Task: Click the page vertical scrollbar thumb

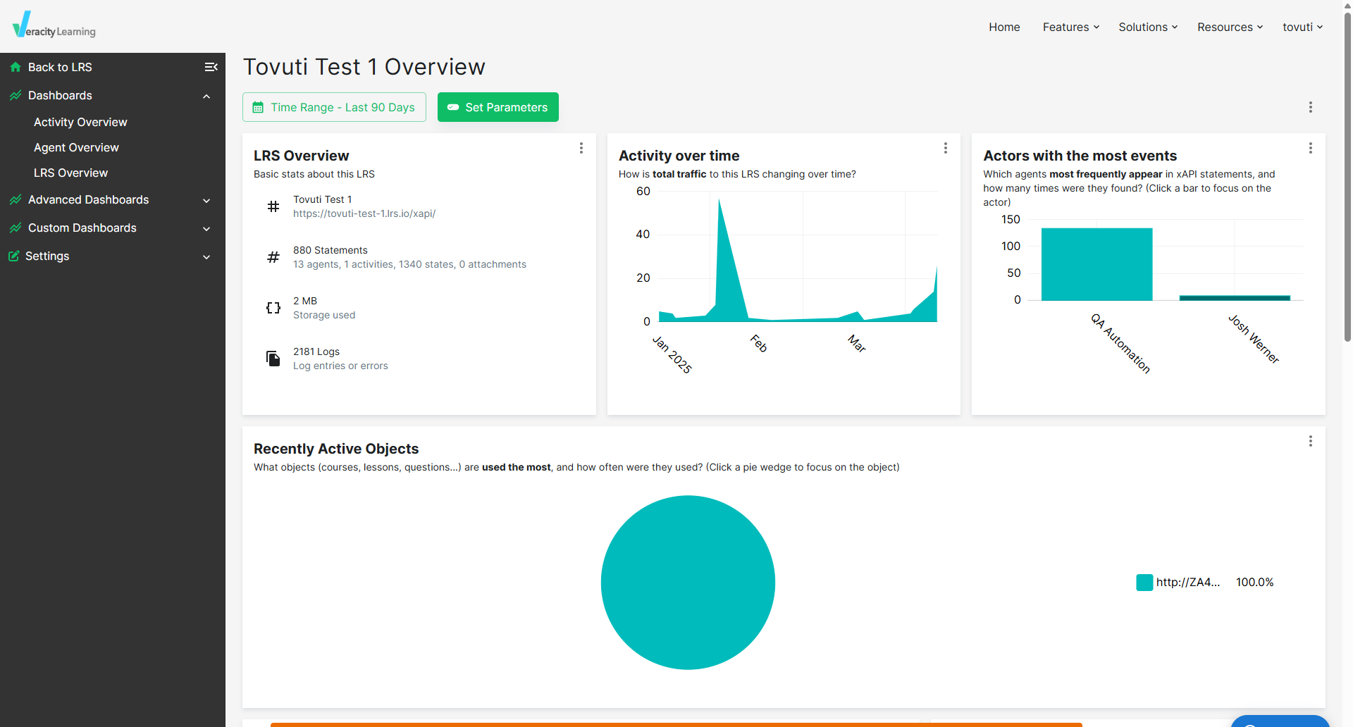Action: pyautogui.click(x=1348, y=176)
